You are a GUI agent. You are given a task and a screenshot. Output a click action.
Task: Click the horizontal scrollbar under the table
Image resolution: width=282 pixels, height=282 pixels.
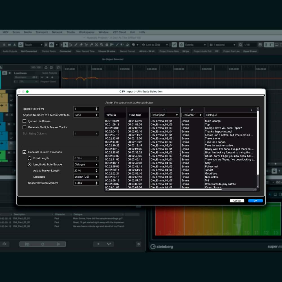point(165,190)
